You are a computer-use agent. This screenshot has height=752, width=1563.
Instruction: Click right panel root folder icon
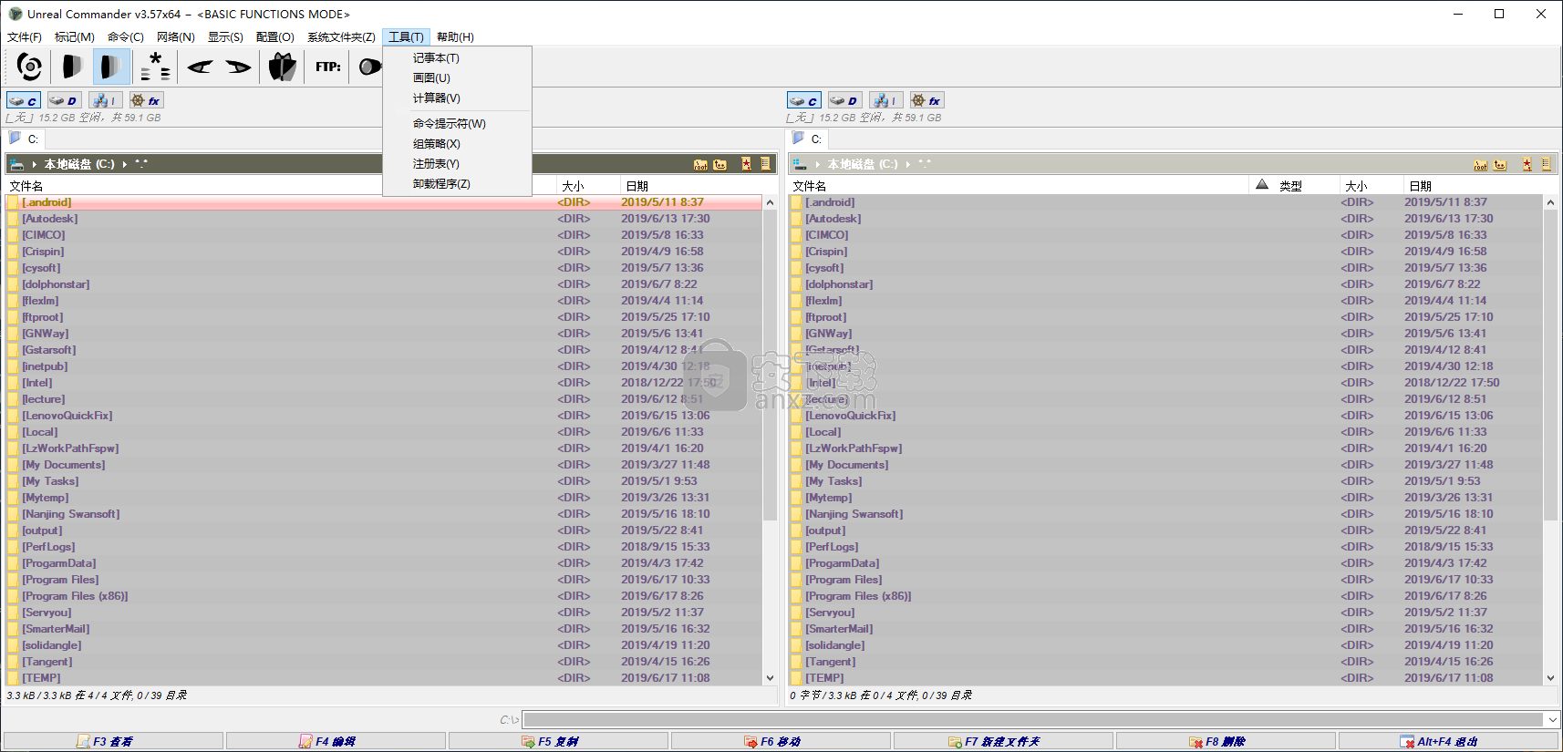[x=1481, y=164]
